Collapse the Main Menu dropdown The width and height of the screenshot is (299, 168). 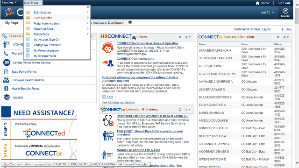[33, 3]
